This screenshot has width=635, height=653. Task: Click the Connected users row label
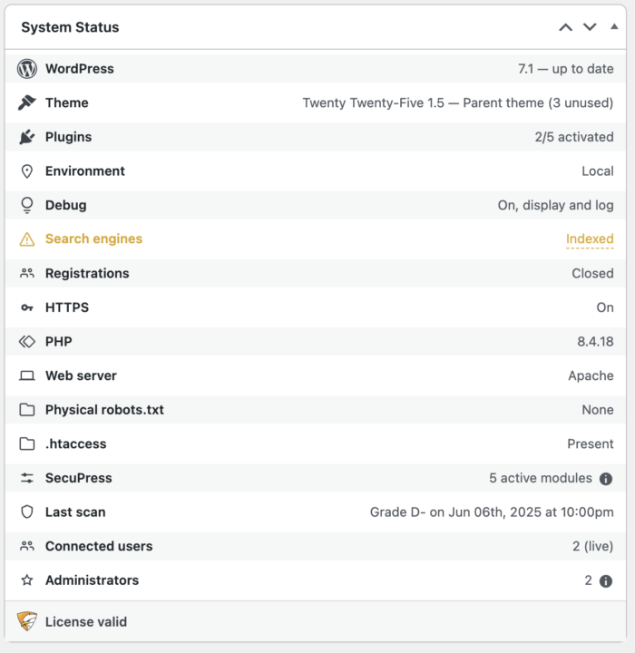point(99,546)
